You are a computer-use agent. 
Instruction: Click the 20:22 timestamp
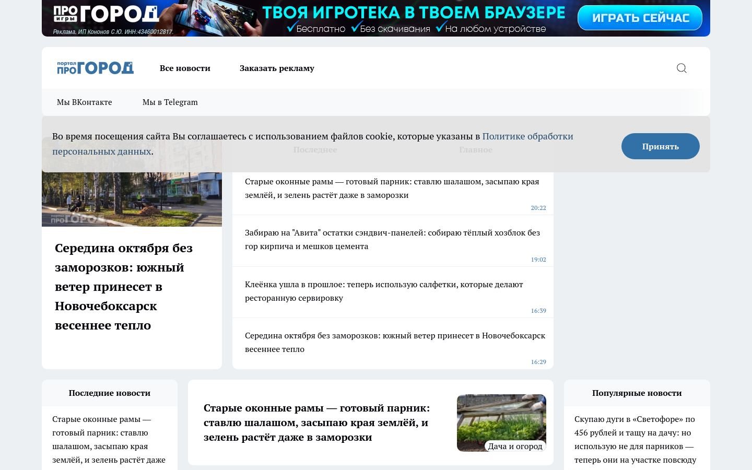coord(538,208)
